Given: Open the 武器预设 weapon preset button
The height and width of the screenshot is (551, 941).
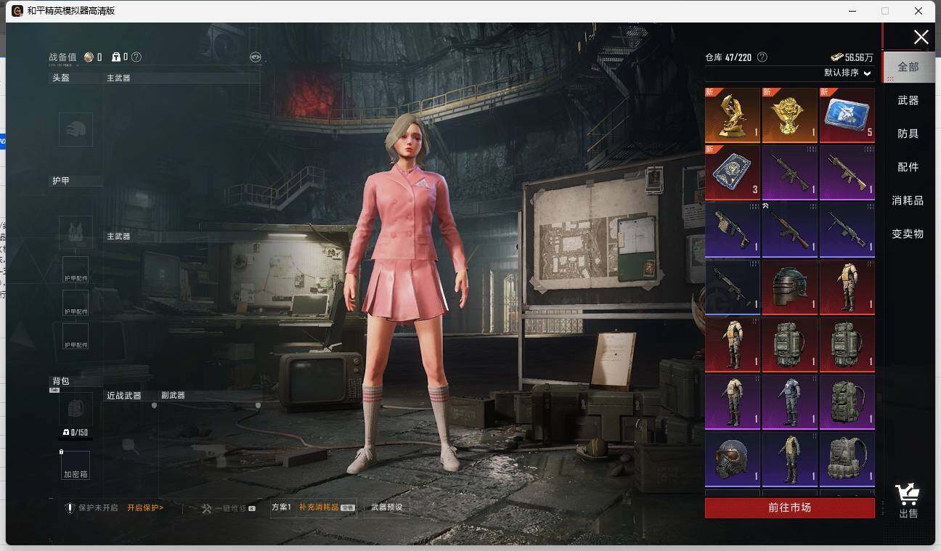Looking at the screenshot, I should point(386,507).
